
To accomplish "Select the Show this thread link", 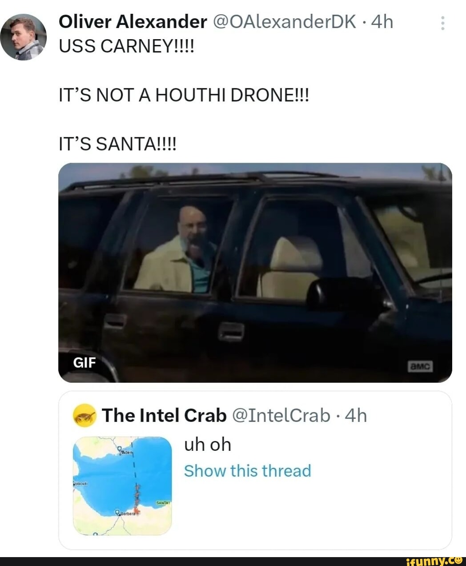I will coord(247,471).
